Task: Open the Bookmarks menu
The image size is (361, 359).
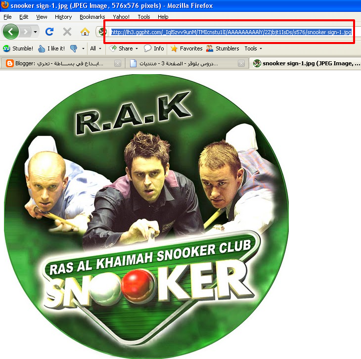Action: click(92, 17)
